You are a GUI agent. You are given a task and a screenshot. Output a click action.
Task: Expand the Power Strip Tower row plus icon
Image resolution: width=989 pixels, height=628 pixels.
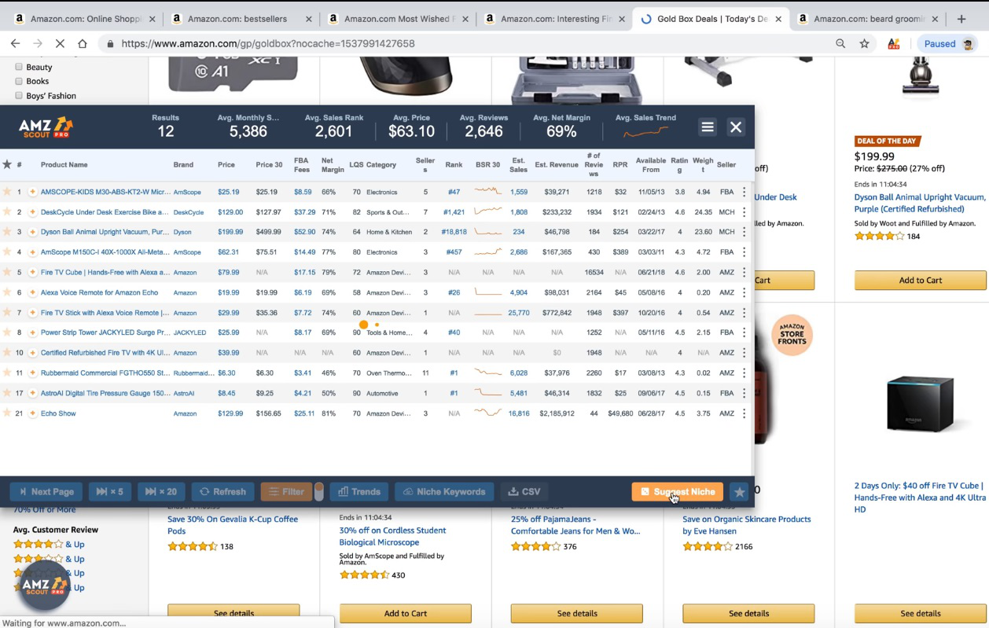pyautogui.click(x=32, y=332)
